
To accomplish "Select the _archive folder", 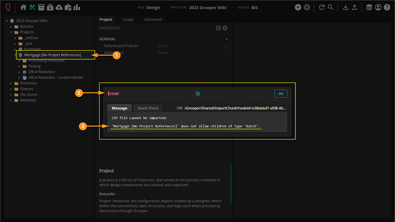I will pyautogui.click(x=31, y=38).
